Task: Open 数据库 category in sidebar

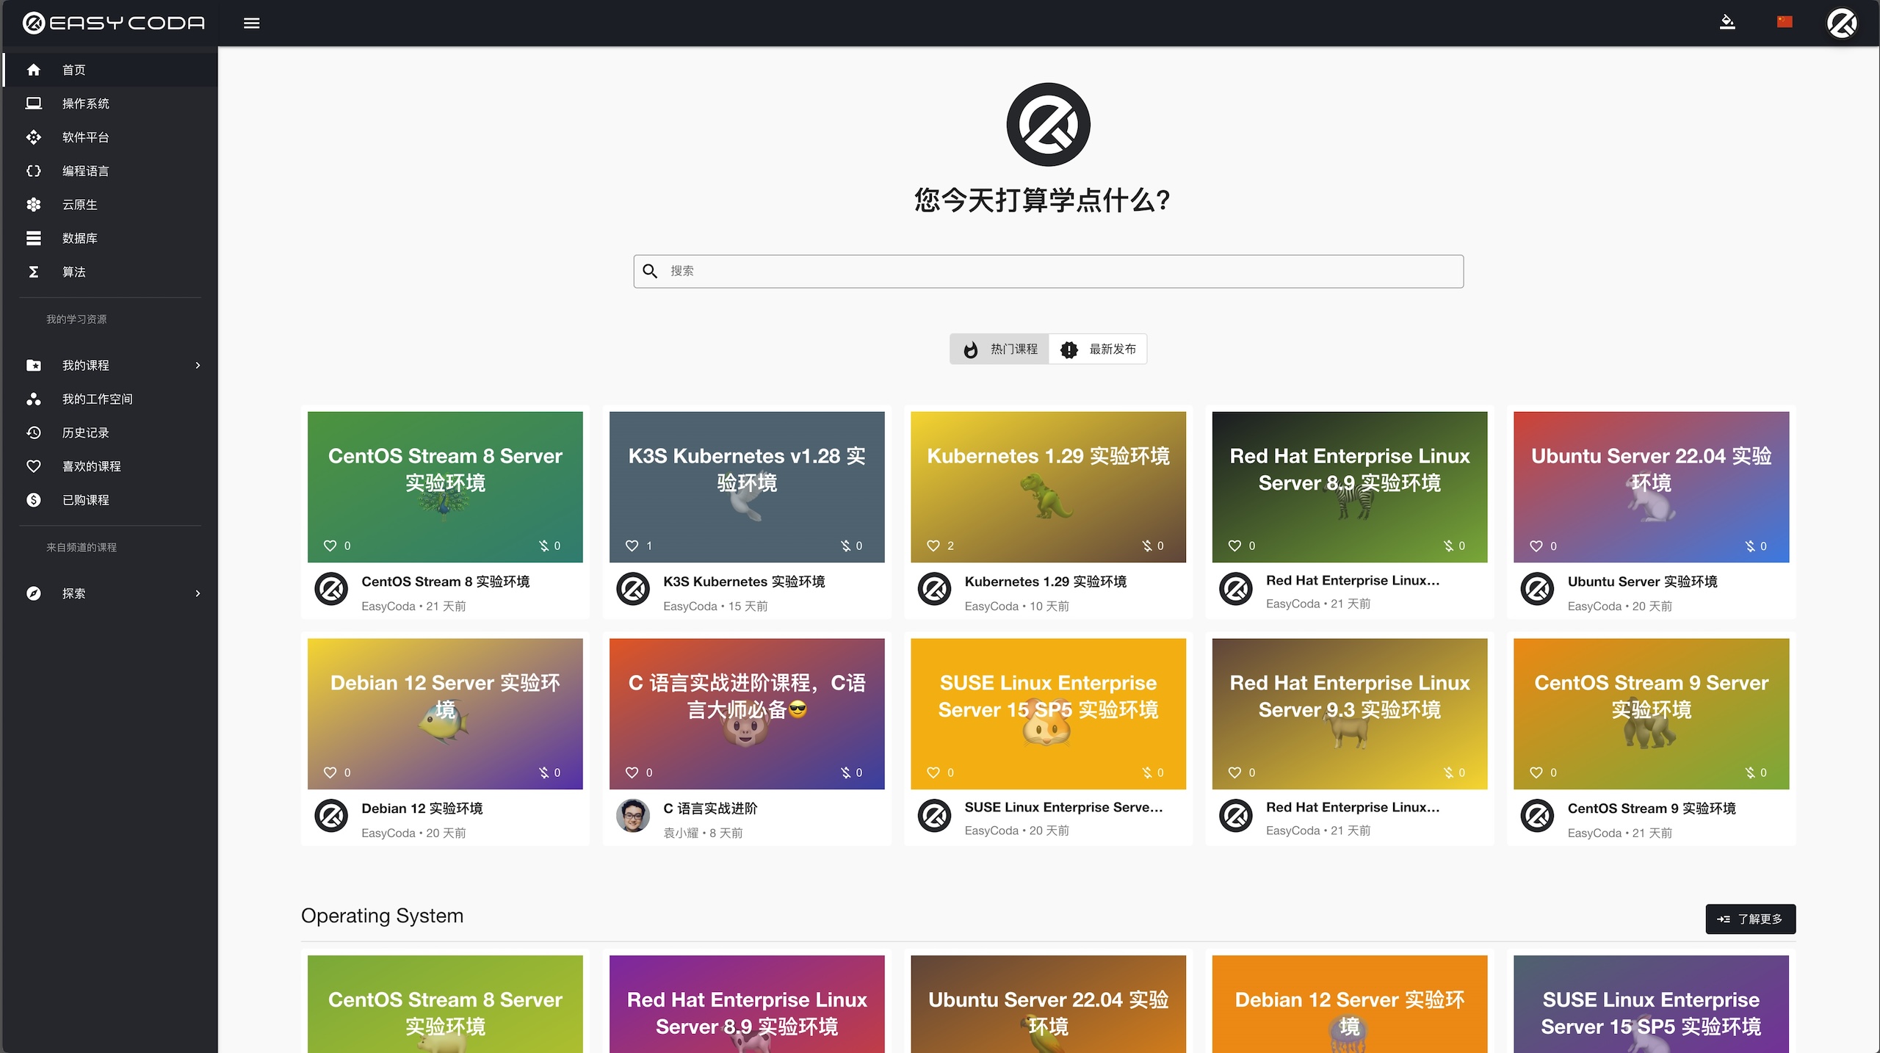Action: (110, 239)
